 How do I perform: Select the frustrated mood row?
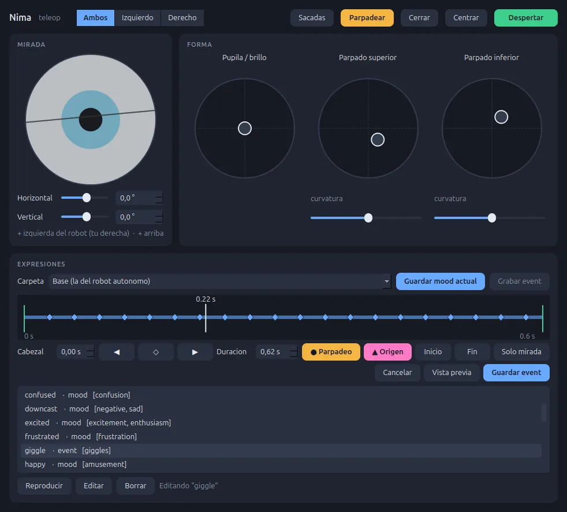pyautogui.click(x=281, y=437)
